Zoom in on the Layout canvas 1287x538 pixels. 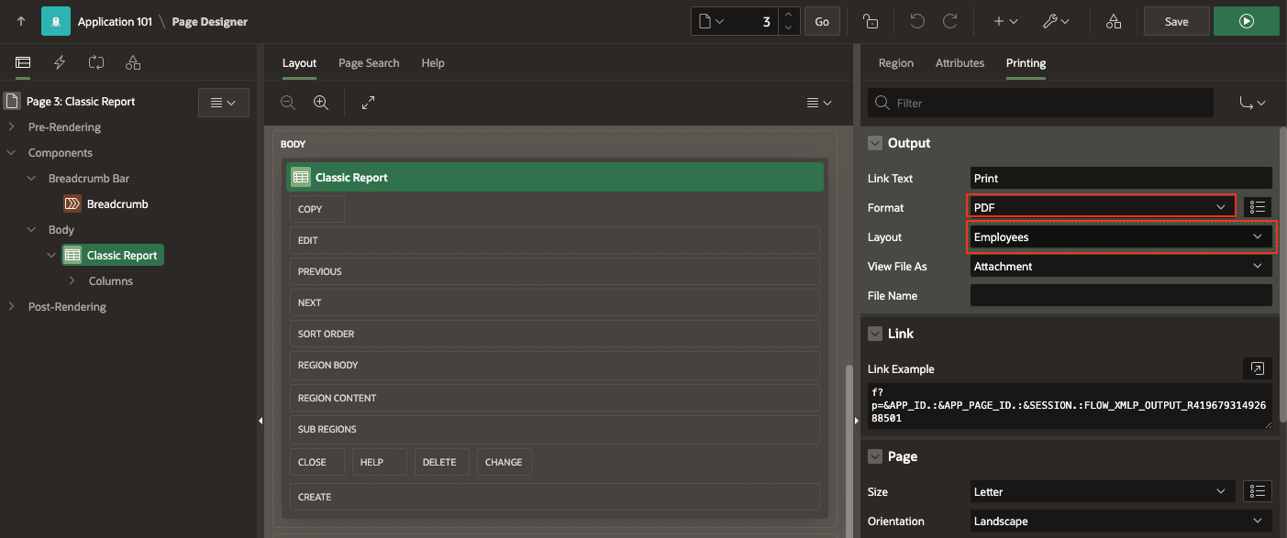(320, 102)
